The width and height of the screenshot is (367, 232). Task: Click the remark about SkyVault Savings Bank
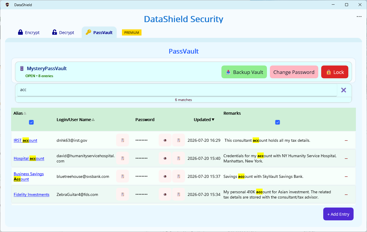[x=263, y=176]
